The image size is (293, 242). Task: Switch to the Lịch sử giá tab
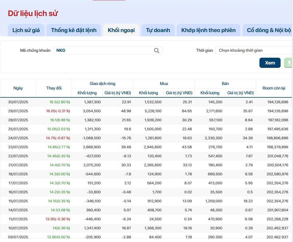tap(26, 30)
